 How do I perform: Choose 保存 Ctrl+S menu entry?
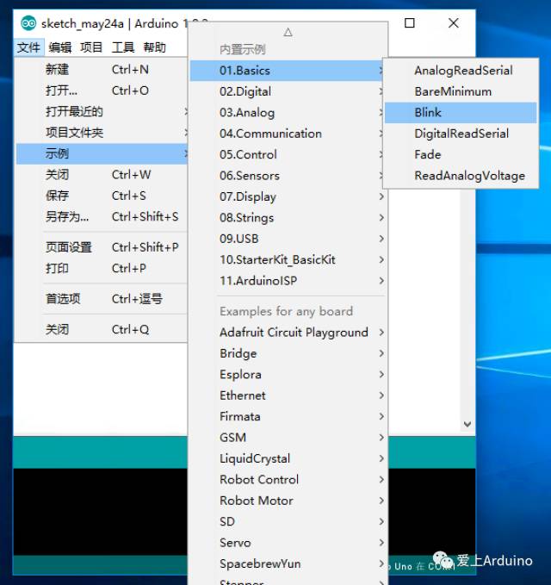(102, 196)
